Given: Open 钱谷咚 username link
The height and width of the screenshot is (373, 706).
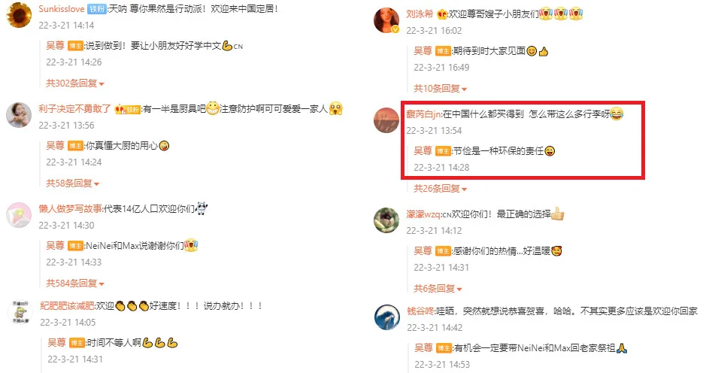Looking at the screenshot, I should [x=420, y=311].
